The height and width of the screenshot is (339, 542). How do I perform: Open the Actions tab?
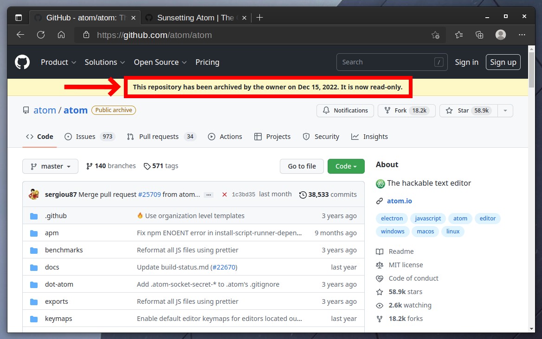(225, 137)
